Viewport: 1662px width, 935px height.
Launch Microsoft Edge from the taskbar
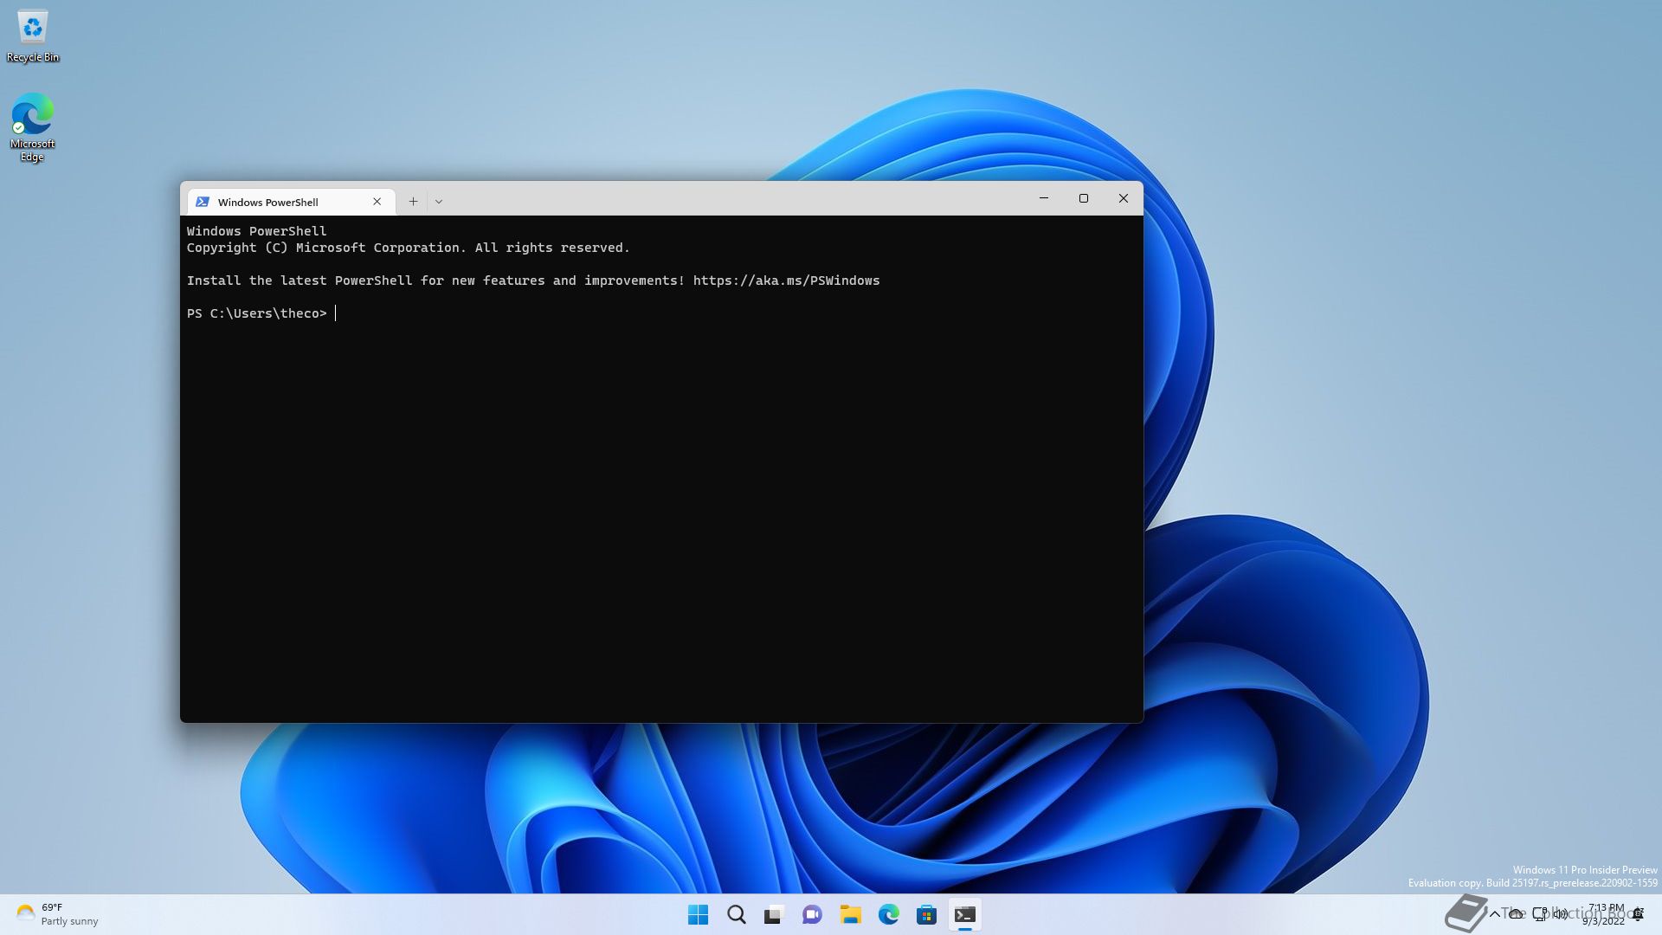pyautogui.click(x=888, y=915)
